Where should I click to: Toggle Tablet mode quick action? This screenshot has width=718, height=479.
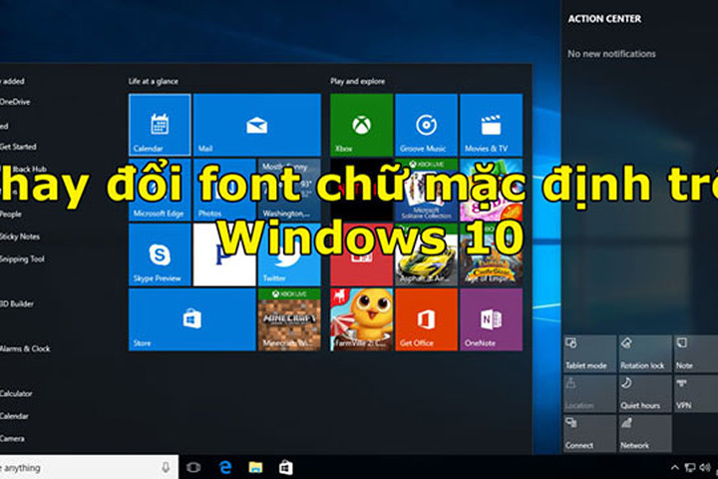click(x=589, y=353)
